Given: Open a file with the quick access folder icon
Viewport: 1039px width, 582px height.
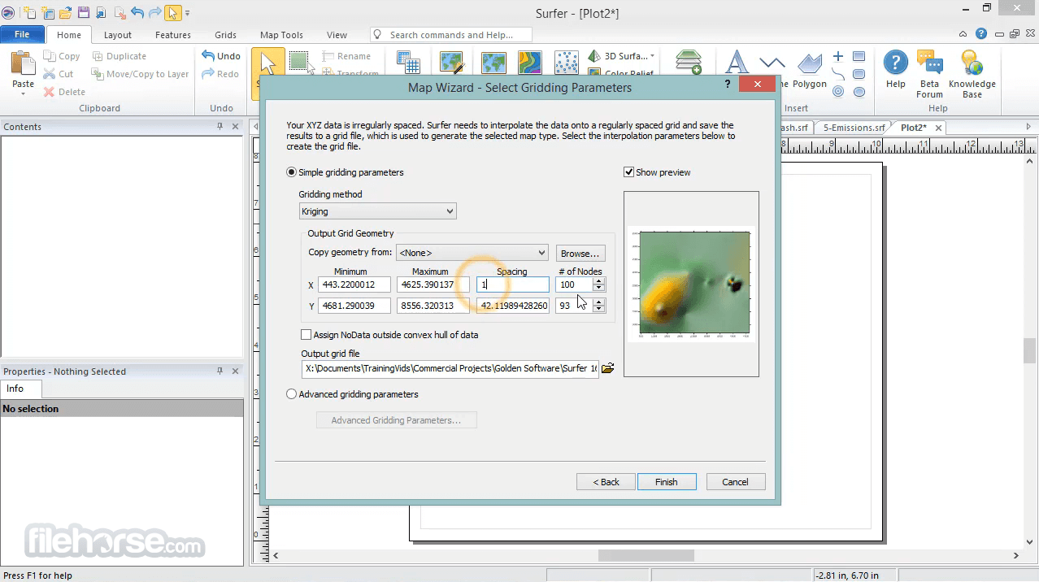Looking at the screenshot, I should point(66,13).
